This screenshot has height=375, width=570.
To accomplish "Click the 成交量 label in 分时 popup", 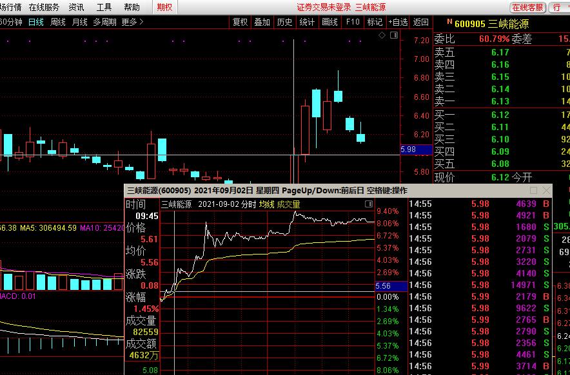I will tap(289, 204).
